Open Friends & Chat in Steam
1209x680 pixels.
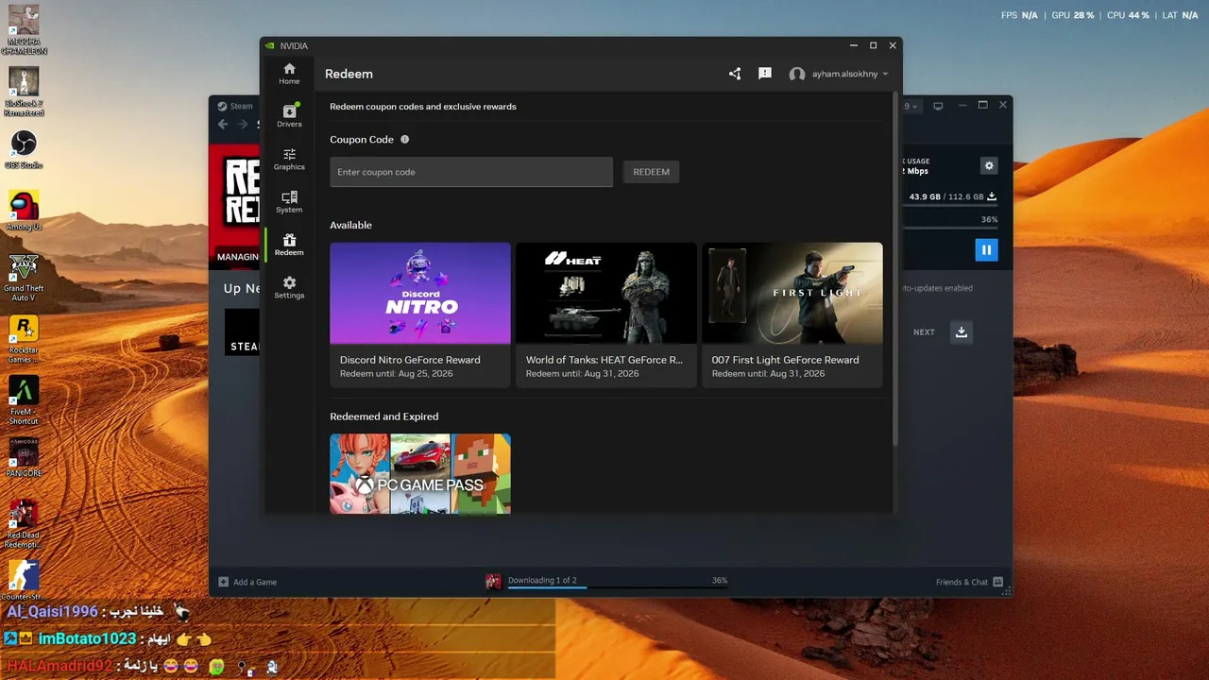[969, 582]
